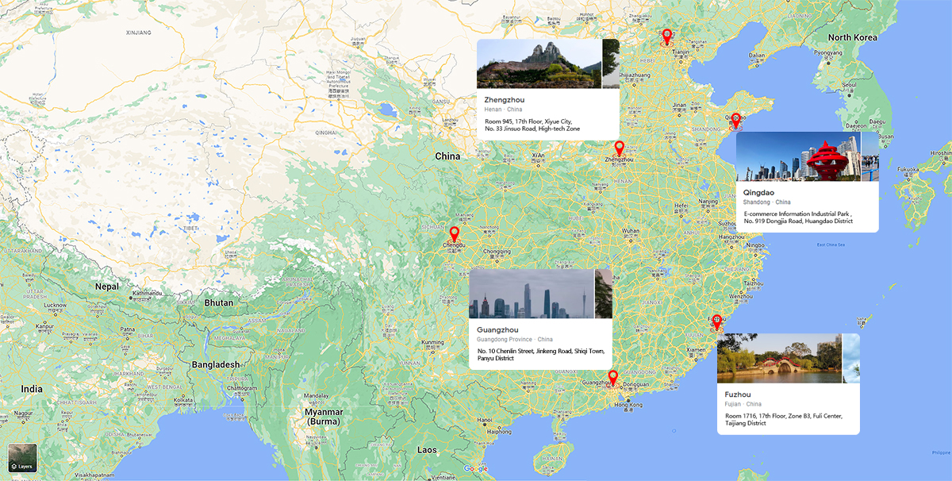Click the 'Hefei' city label
The image size is (952, 481).
pyautogui.click(x=681, y=205)
